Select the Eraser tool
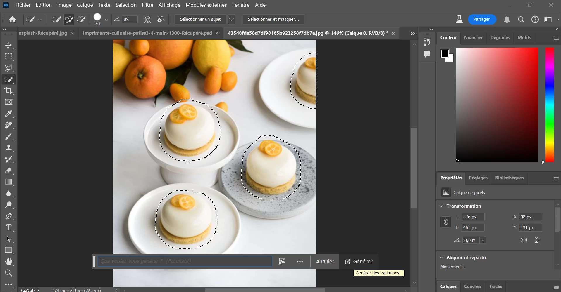 pos(8,171)
